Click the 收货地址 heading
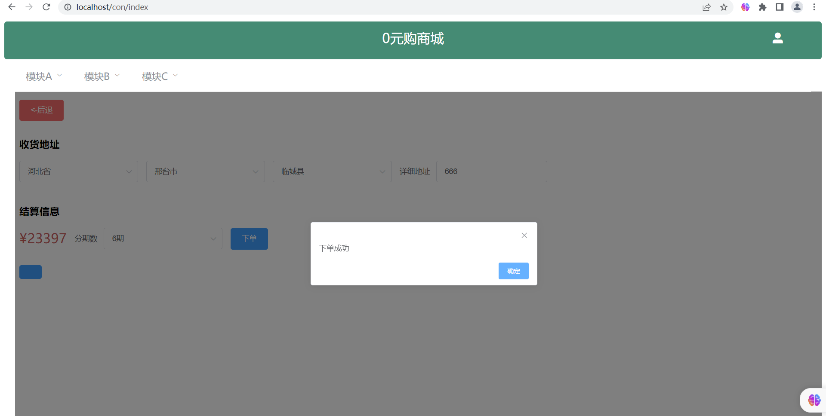Screen dimensions: 826x416 coord(40,144)
